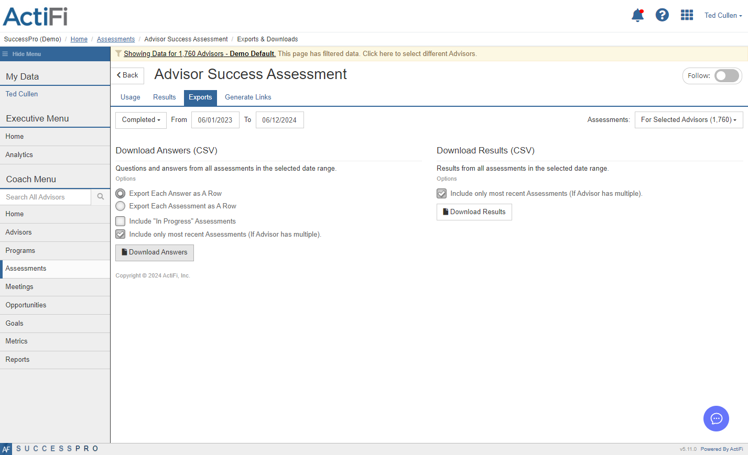Uncheck most recent Assessments under Download Answers
This screenshot has width=748, height=455.
[121, 235]
